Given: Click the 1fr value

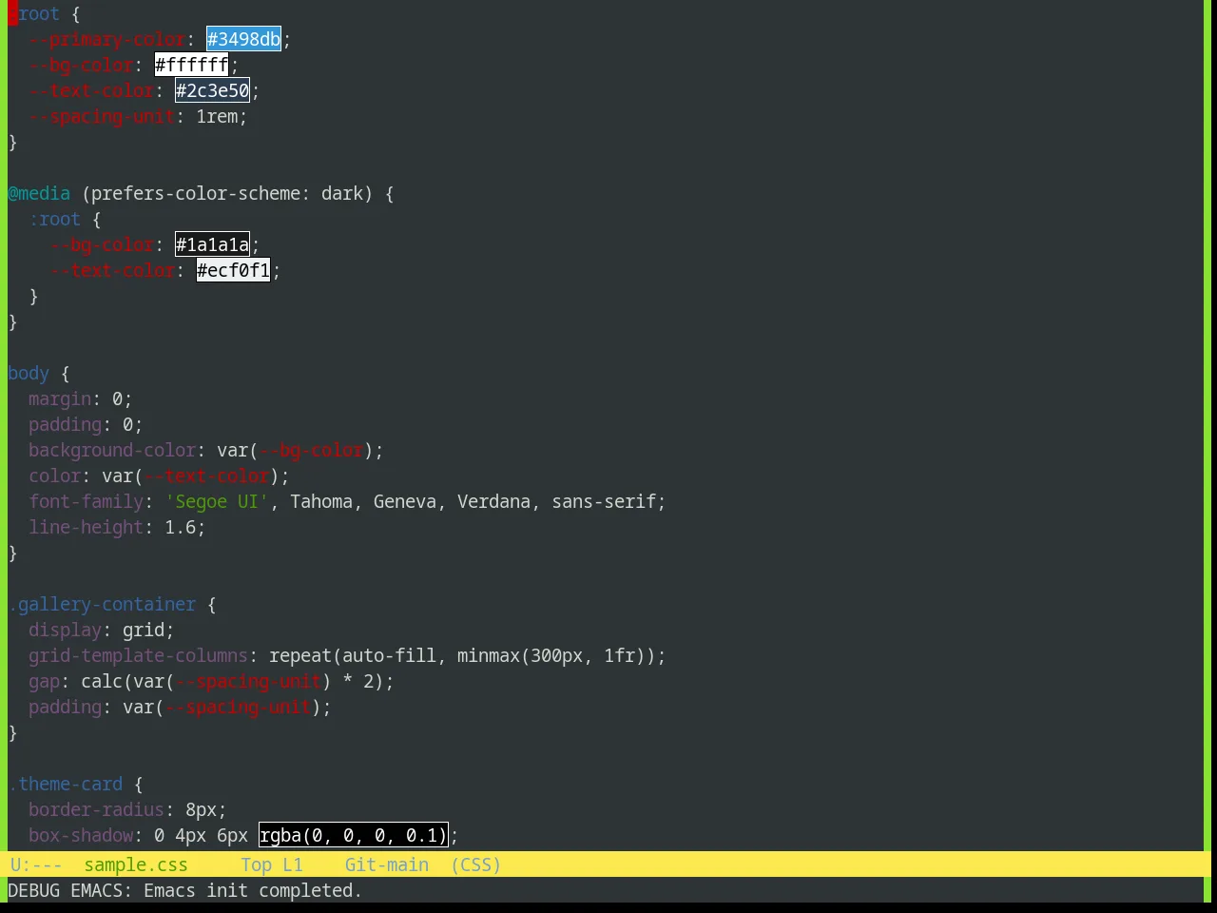Looking at the screenshot, I should 620,655.
